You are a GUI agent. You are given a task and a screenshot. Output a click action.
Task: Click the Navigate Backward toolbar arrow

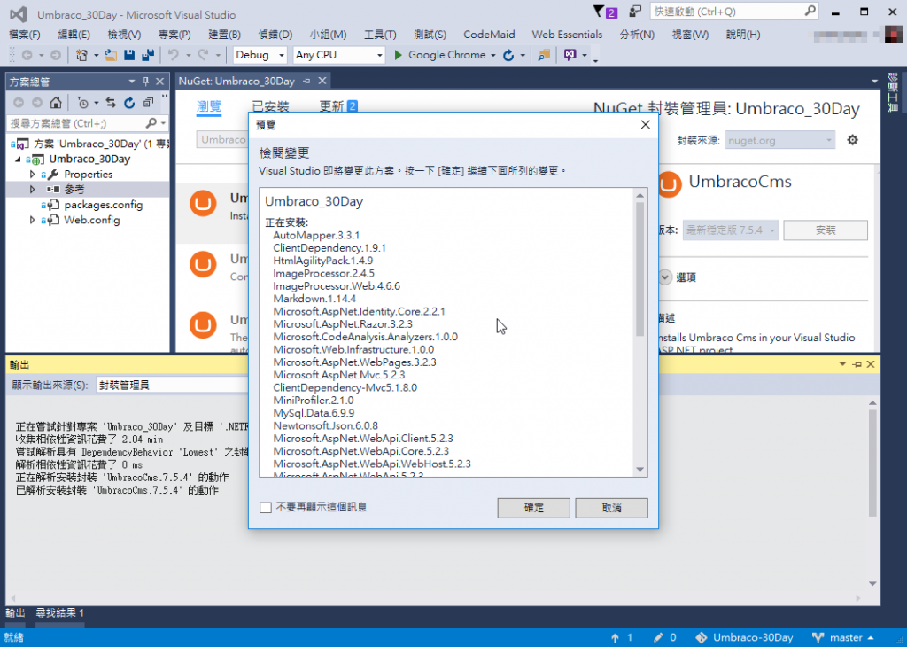pos(27,55)
